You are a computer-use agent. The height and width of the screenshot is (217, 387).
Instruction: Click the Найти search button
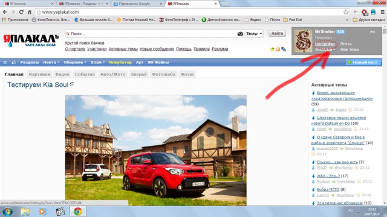277,34
